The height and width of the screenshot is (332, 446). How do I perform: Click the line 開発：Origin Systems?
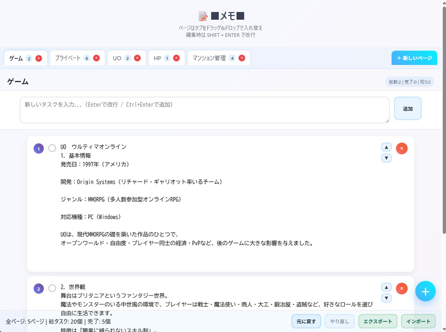point(141,182)
